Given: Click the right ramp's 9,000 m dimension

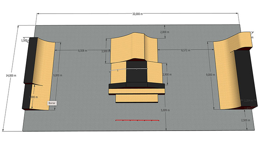Looking at the screenshot, I should 210,75.
